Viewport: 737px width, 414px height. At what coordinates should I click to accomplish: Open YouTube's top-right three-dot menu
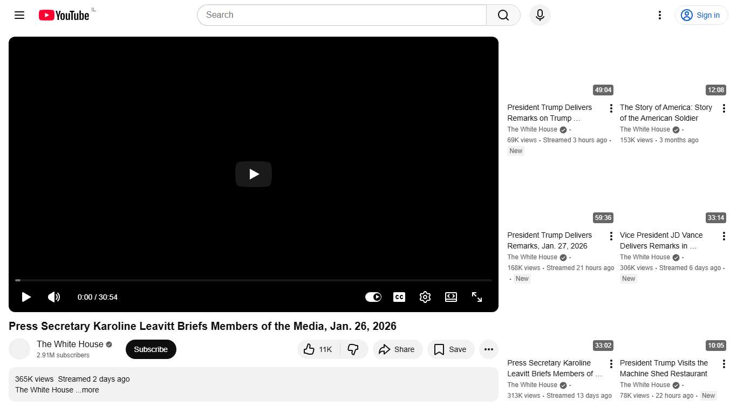pos(659,15)
